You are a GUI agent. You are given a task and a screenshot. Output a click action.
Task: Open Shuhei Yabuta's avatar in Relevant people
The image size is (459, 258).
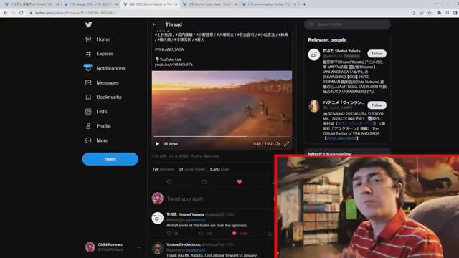pos(314,54)
